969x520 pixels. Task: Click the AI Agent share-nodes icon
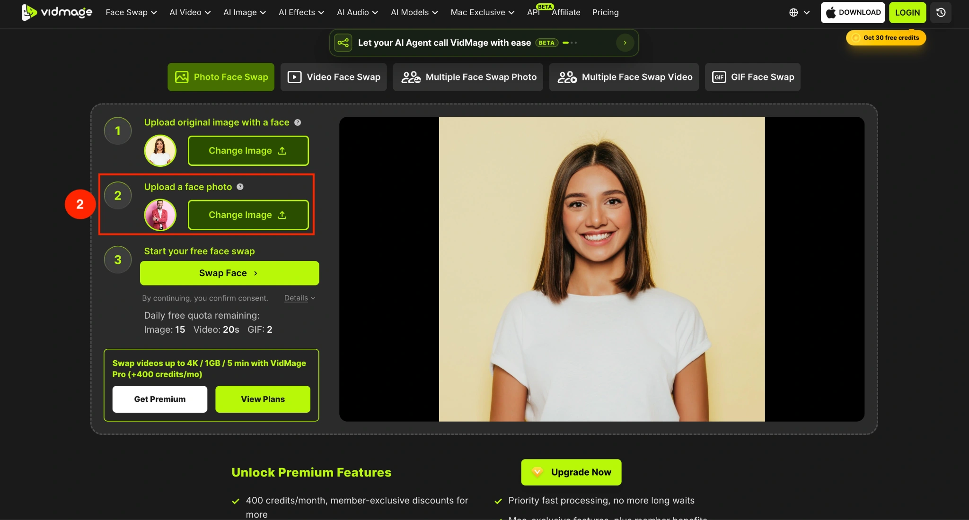[343, 43]
